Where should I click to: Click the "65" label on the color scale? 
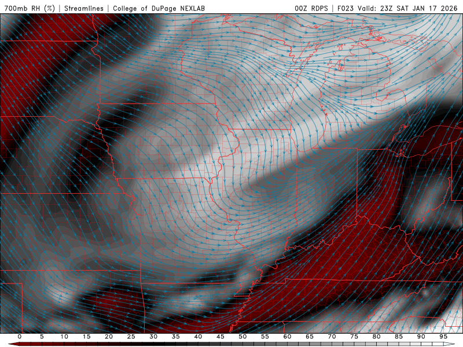pos(310,337)
